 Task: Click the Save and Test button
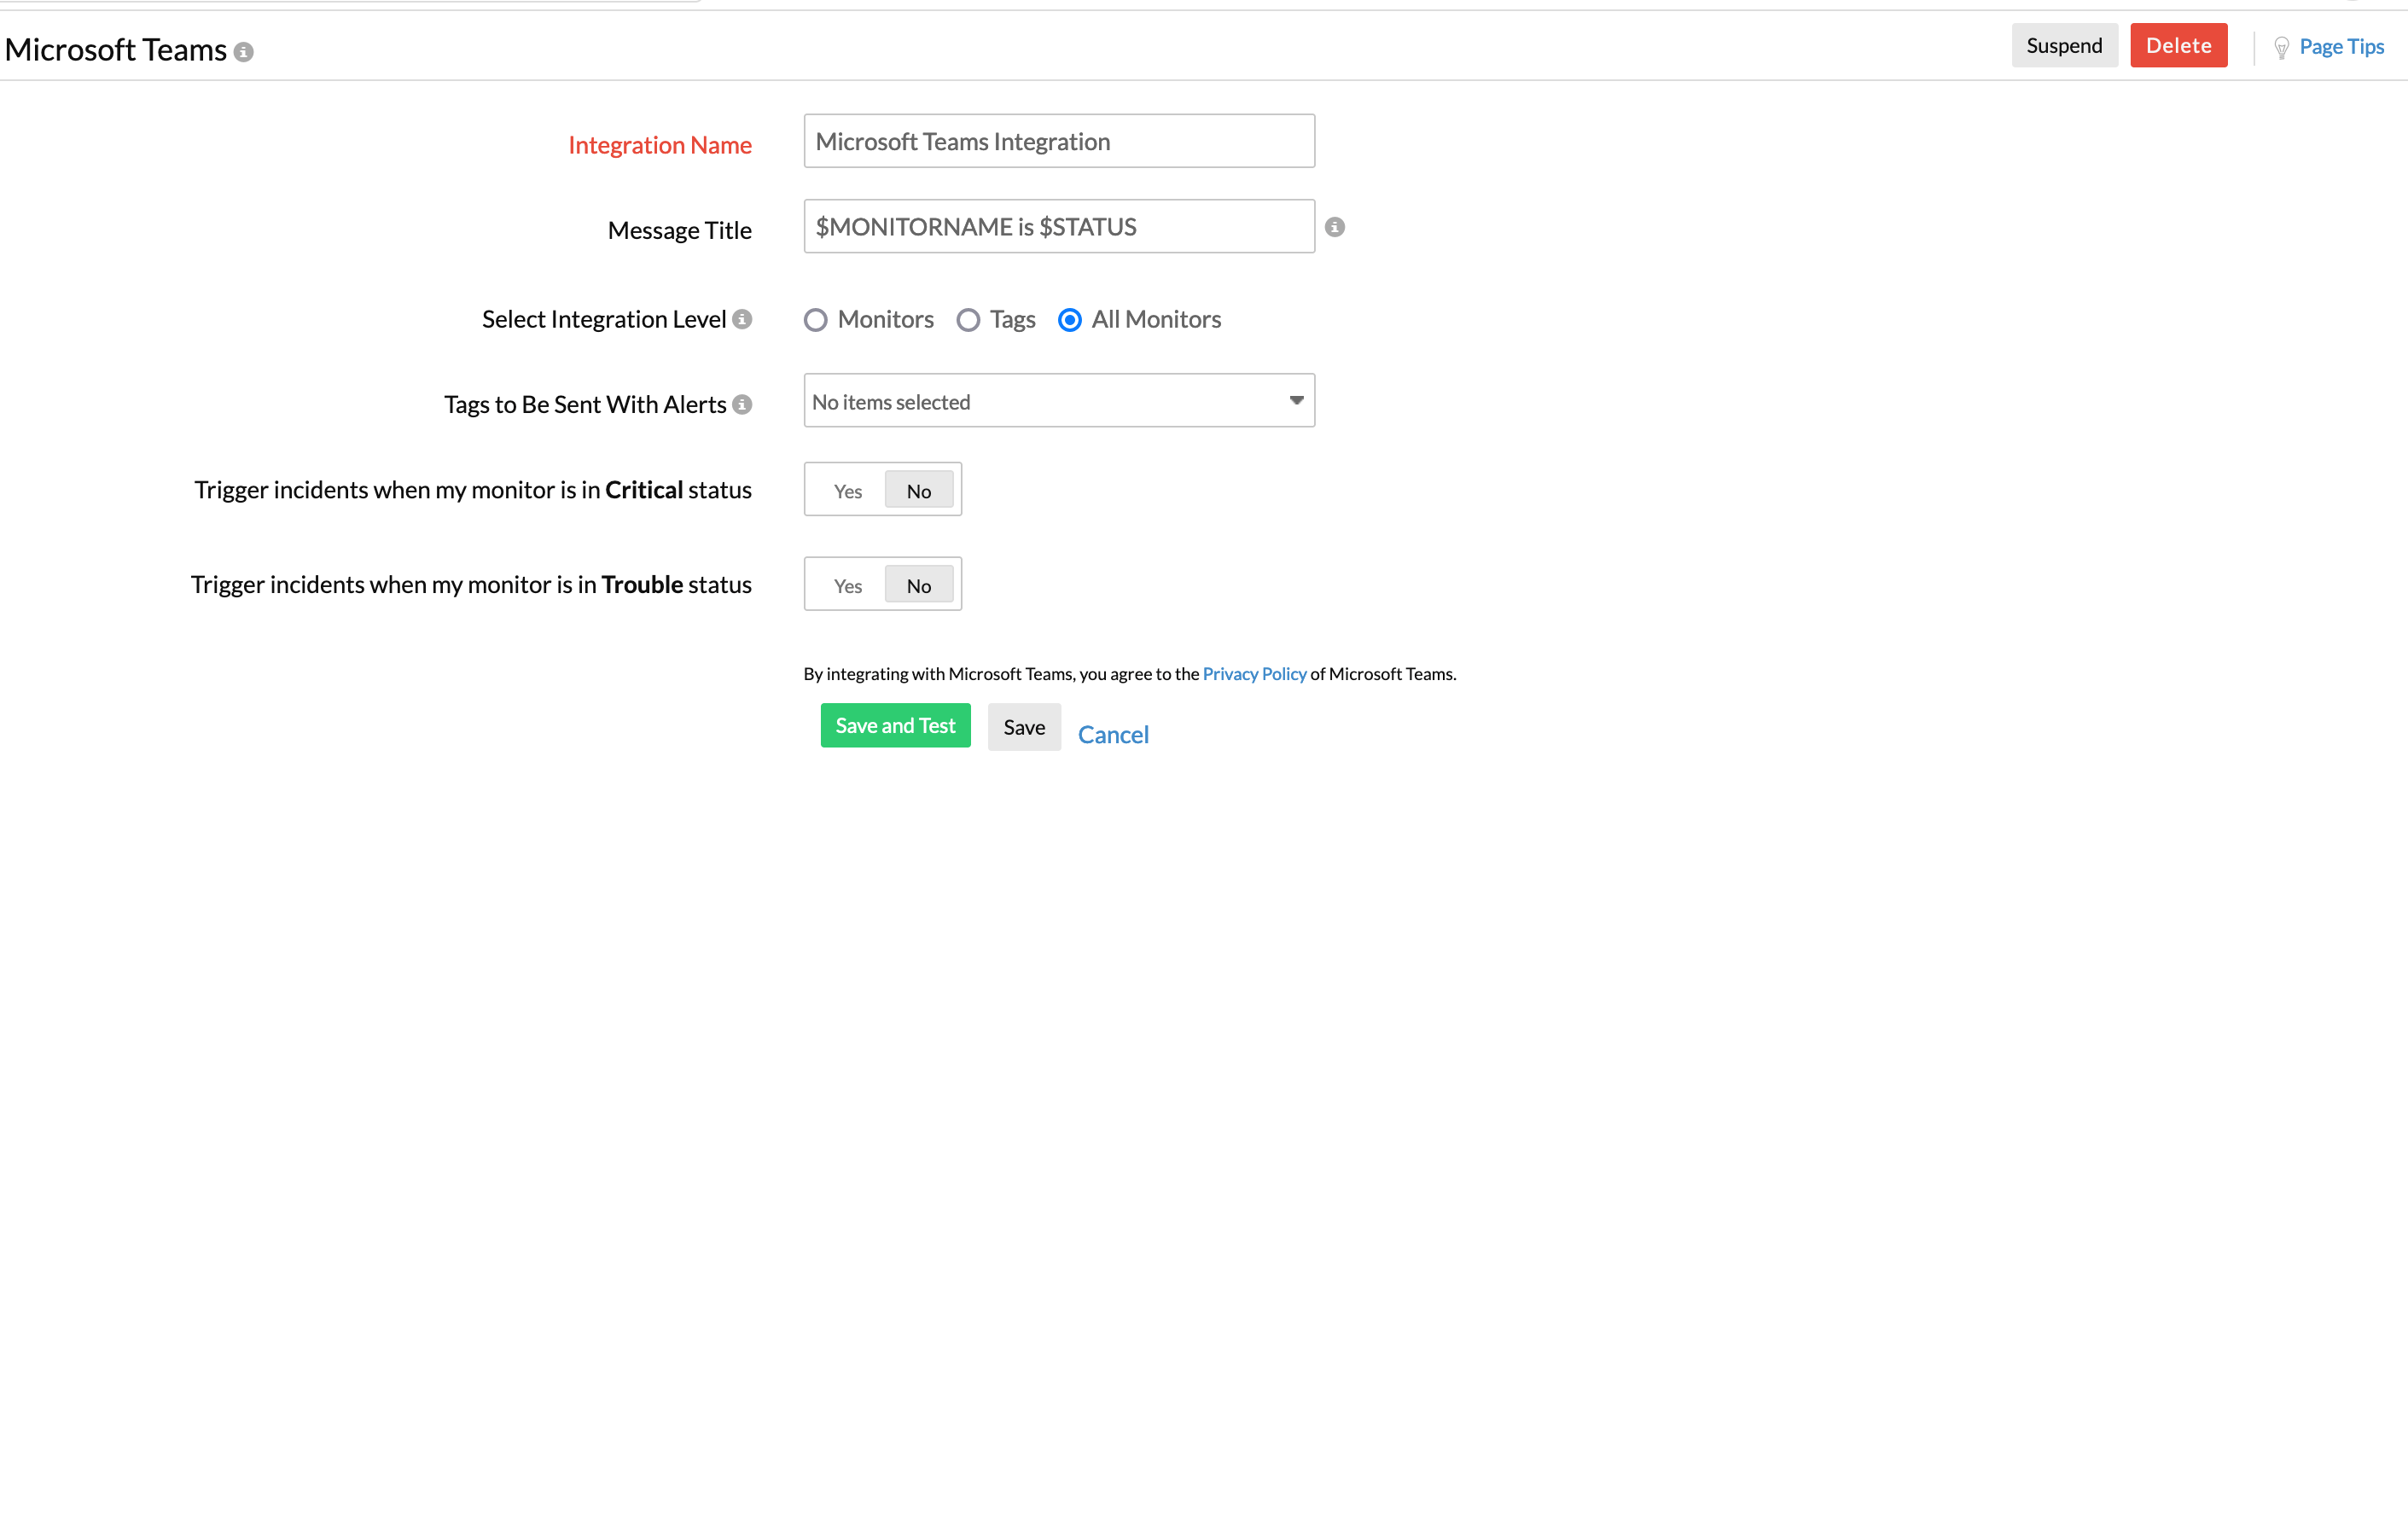coord(895,726)
